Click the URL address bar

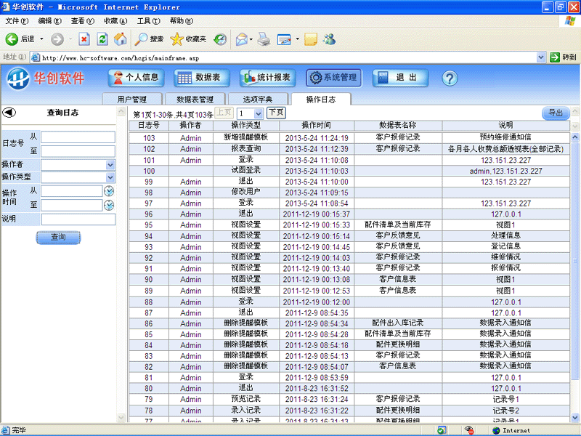click(x=283, y=57)
